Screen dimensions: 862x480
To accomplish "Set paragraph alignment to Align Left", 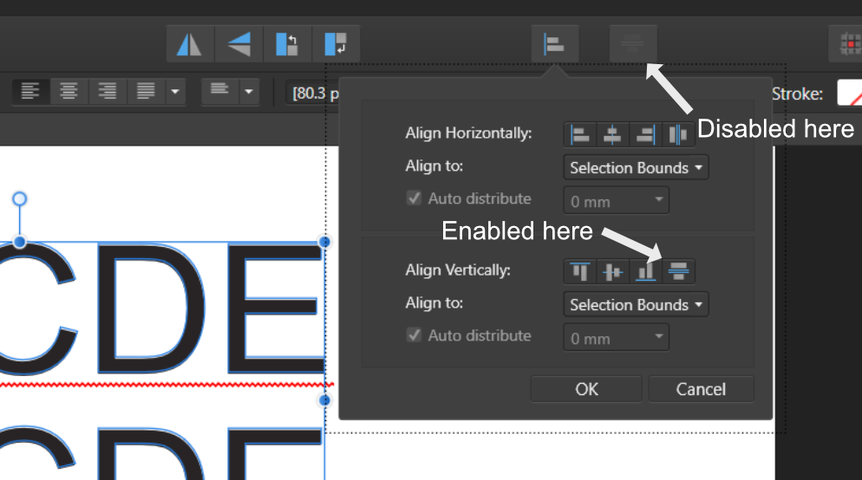I will click(31, 91).
